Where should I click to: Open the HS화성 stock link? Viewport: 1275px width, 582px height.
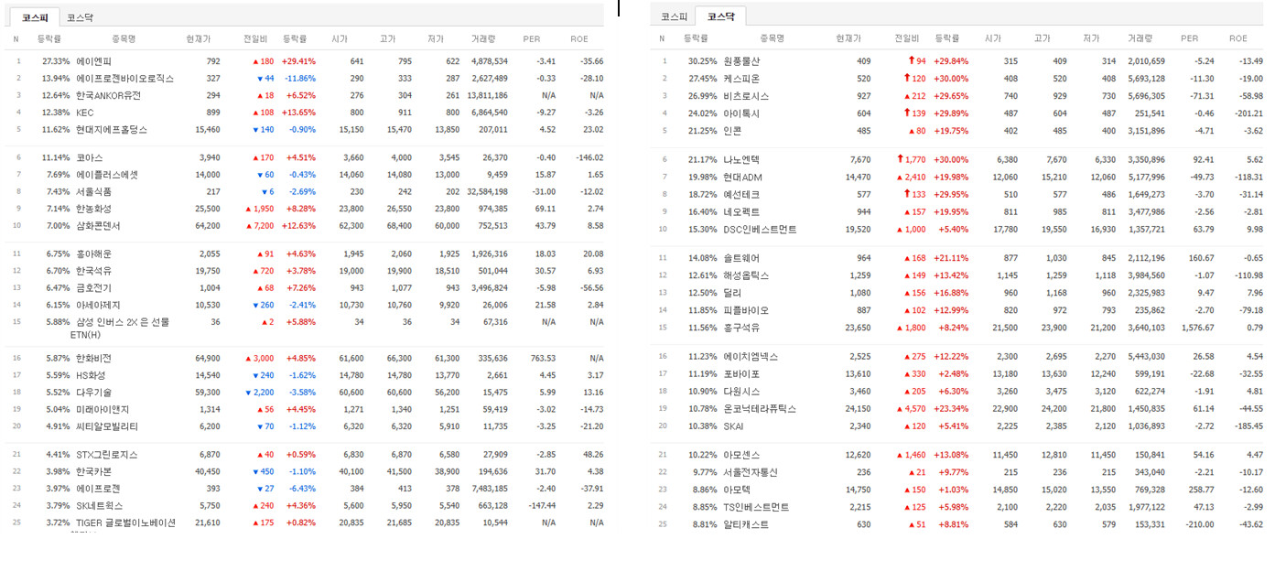[92, 375]
